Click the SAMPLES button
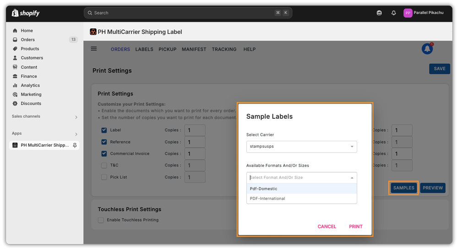This screenshot has height=249, width=458. [x=403, y=188]
